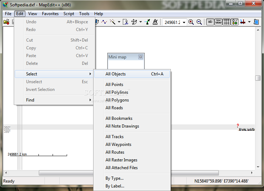Open the View menu

(32, 14)
